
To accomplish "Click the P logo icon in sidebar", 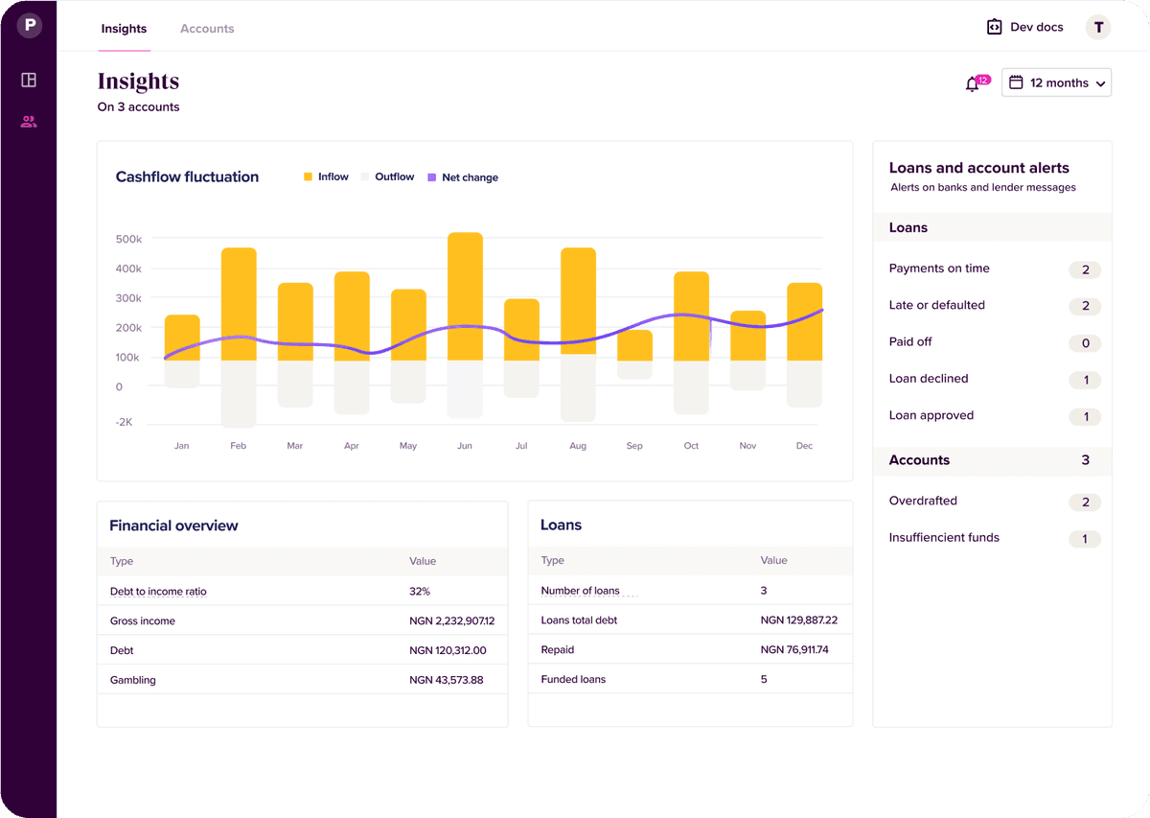I will point(29,26).
